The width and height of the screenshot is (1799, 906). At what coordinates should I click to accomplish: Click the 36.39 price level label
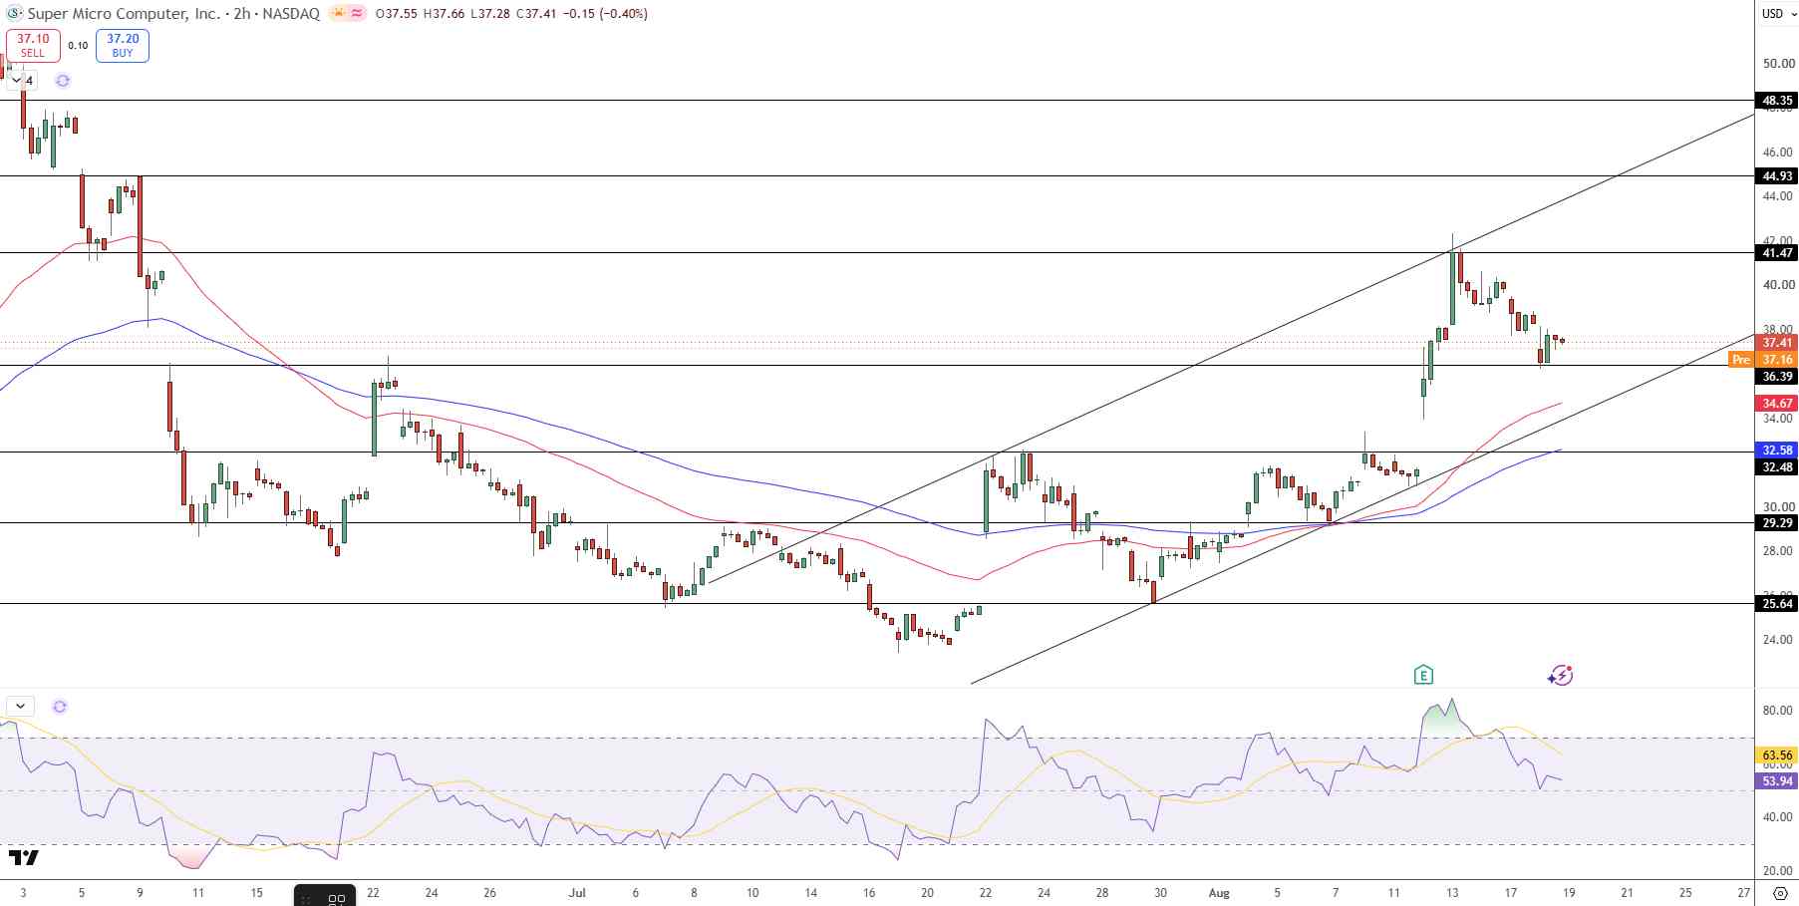pyautogui.click(x=1777, y=377)
